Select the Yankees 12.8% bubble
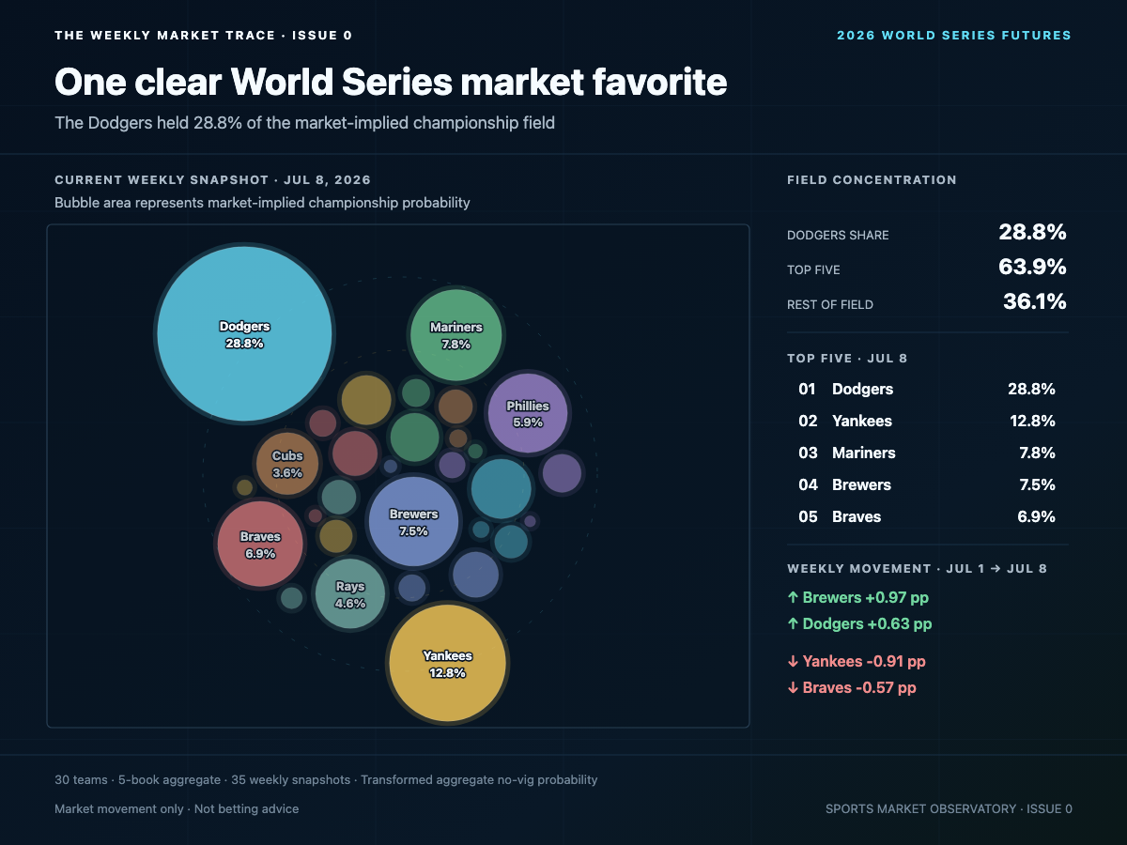Screen dimensions: 1127x845 pyautogui.click(x=448, y=664)
